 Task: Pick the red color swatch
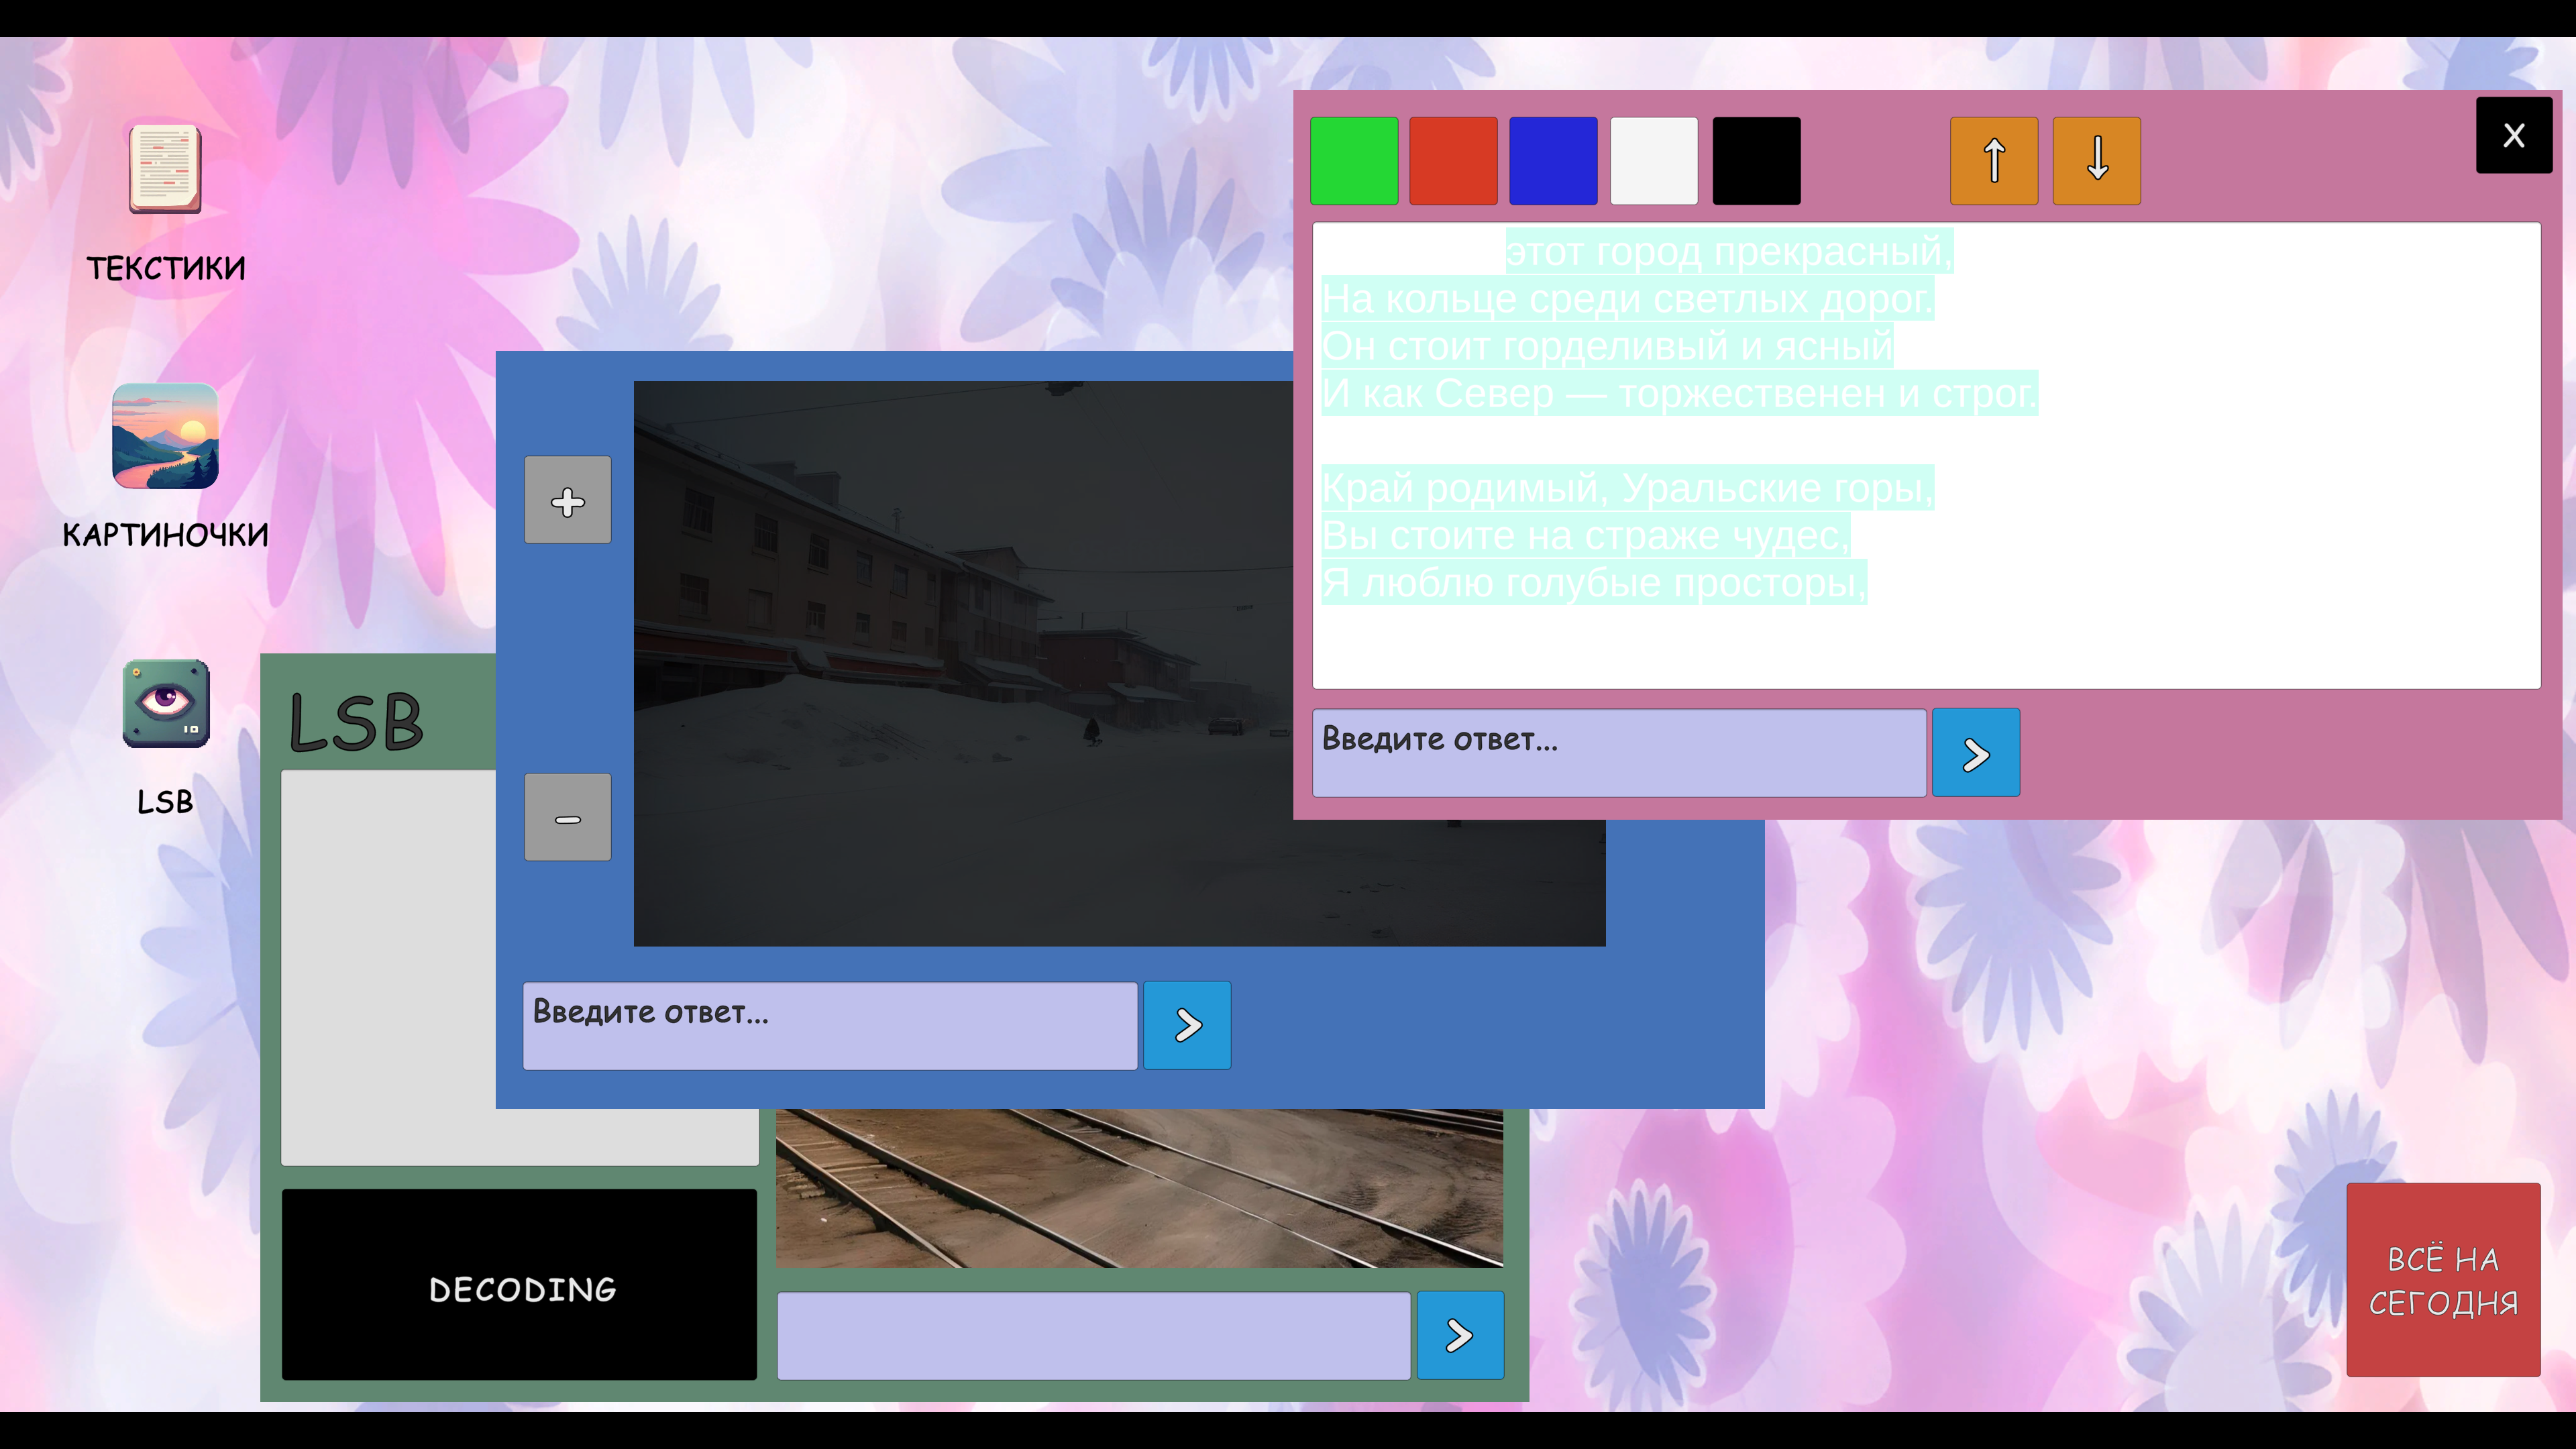[1453, 161]
